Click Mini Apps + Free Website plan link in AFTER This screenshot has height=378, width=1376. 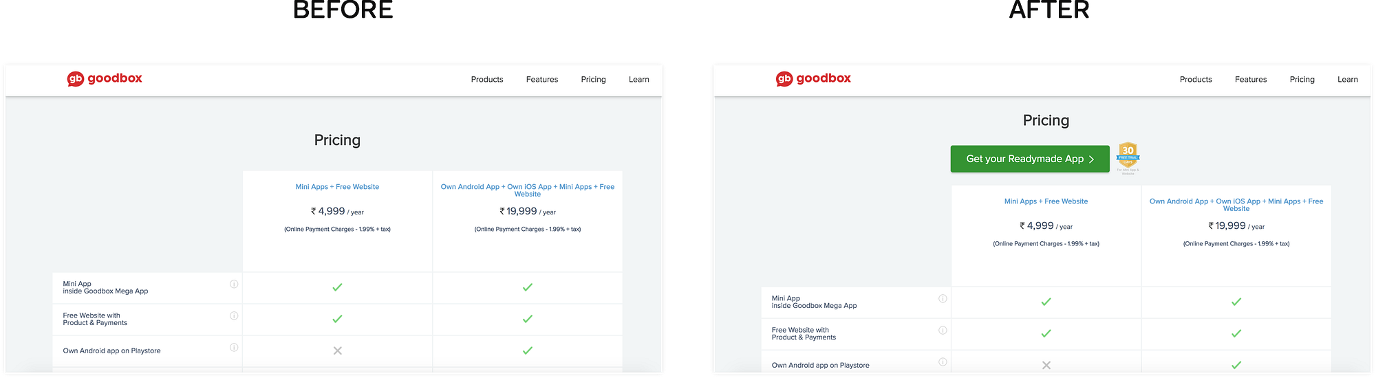(1046, 201)
